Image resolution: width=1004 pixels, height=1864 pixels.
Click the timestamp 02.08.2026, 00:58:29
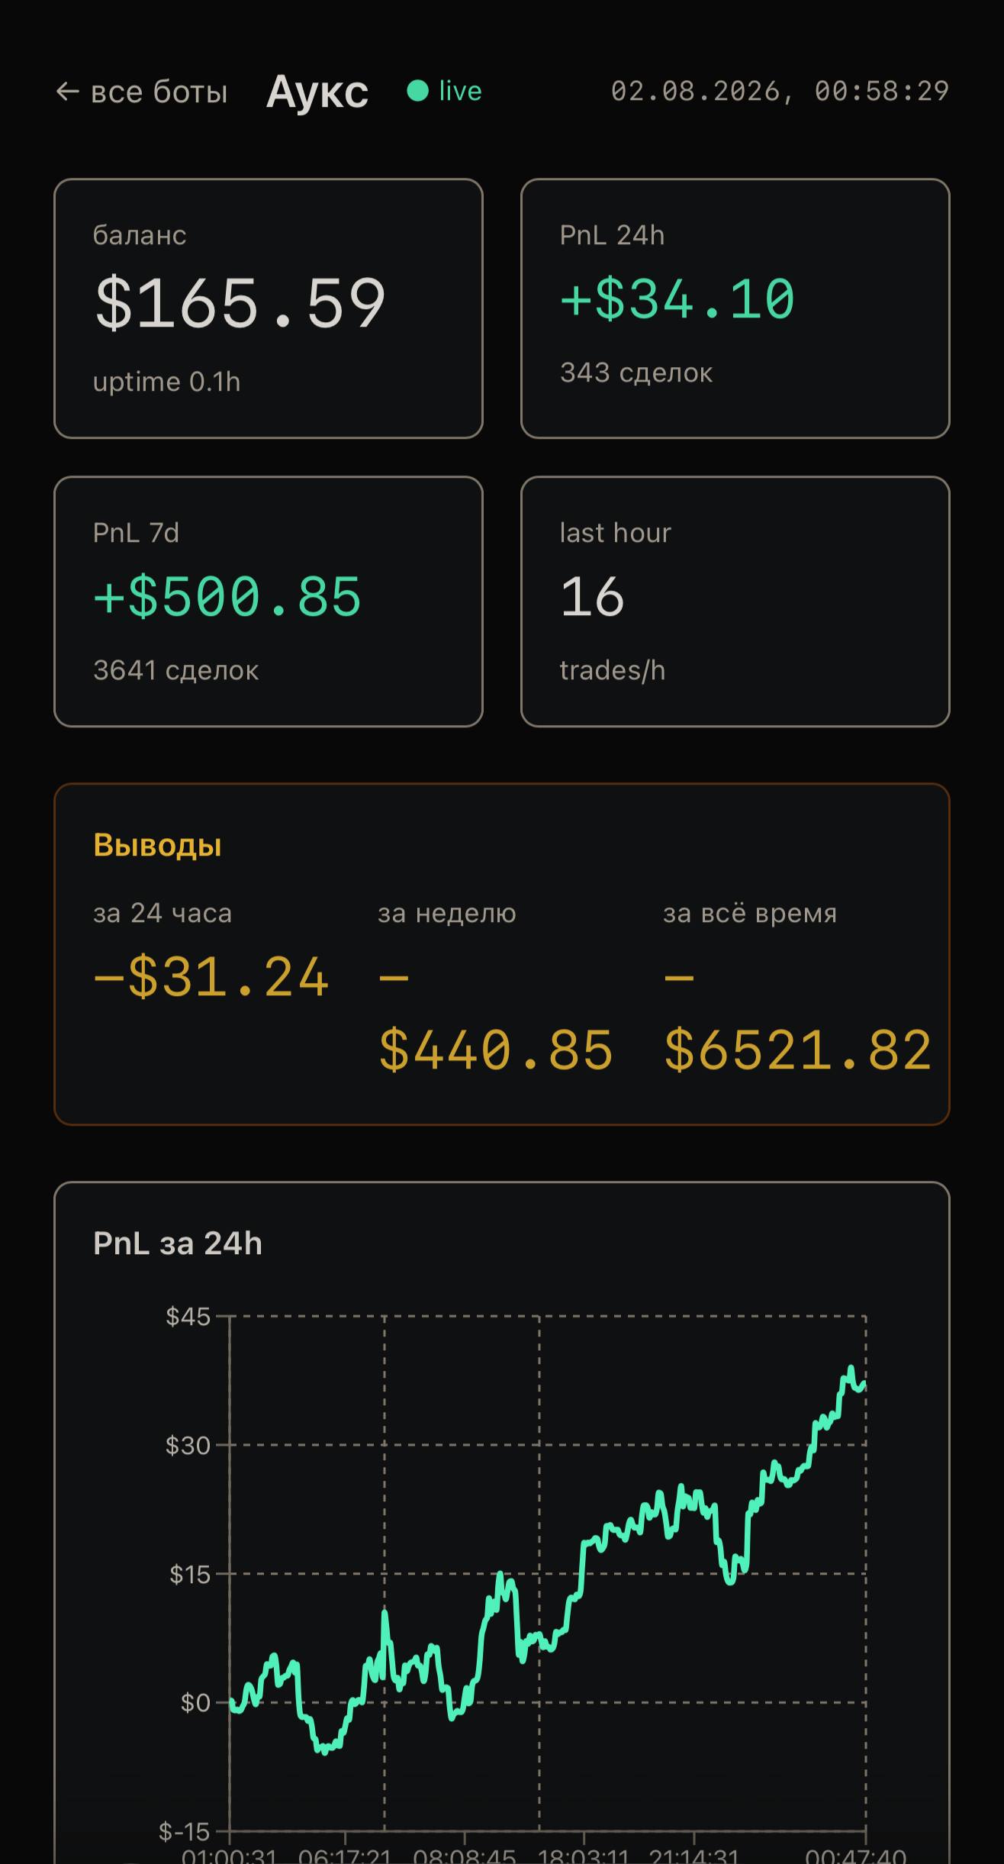click(x=780, y=91)
